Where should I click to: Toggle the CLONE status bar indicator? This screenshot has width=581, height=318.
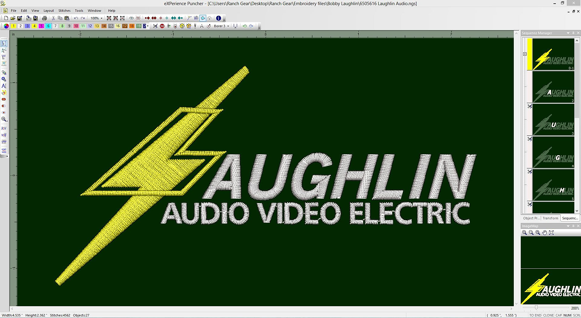tap(548, 315)
